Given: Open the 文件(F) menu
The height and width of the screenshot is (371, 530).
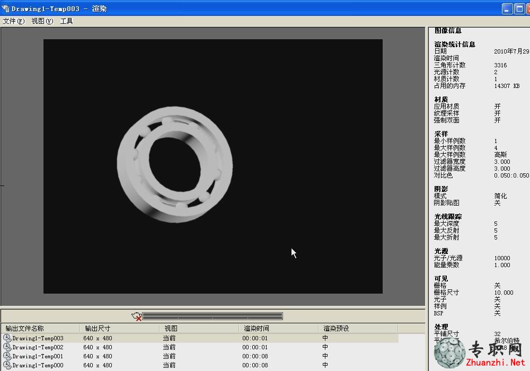Looking at the screenshot, I should [x=14, y=21].
